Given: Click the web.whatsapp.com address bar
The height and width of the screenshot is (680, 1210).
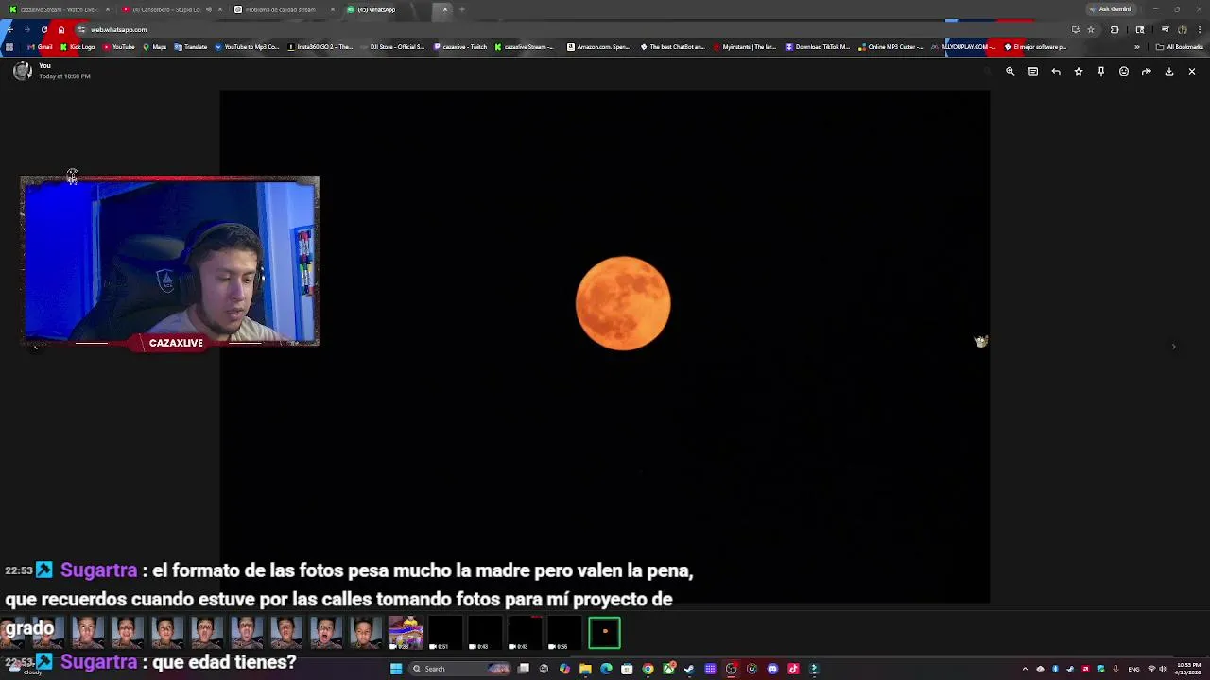Looking at the screenshot, I should pos(567,29).
